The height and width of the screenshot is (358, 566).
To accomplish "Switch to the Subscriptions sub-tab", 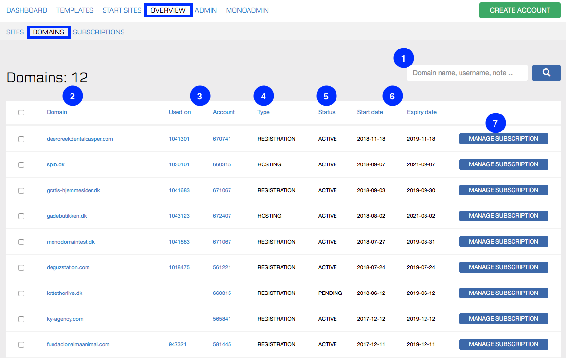I will (99, 32).
